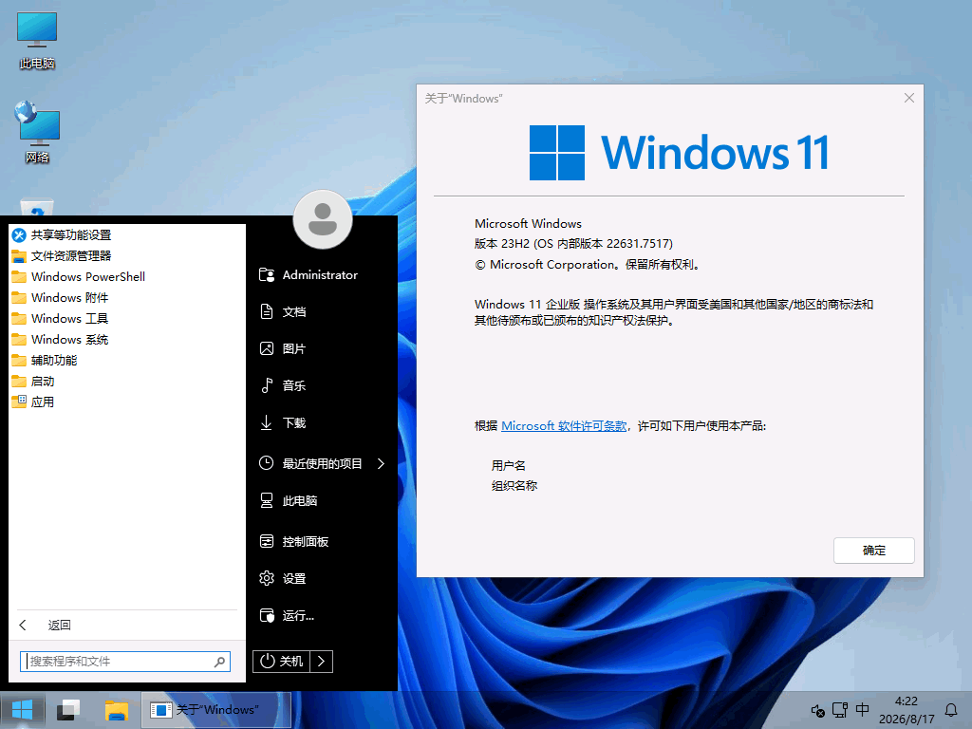Expand the Windows 工具 folder

[127, 319]
